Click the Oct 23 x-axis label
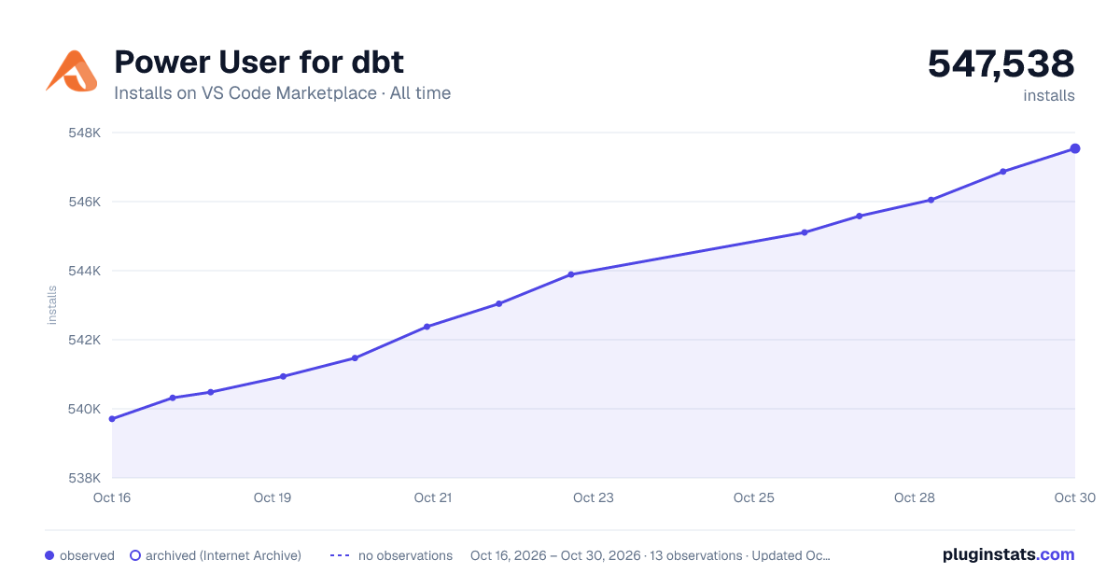The width and height of the screenshot is (1120, 588). (594, 497)
